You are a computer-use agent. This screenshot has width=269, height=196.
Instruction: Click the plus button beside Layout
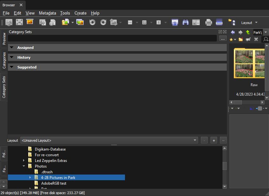214,140
